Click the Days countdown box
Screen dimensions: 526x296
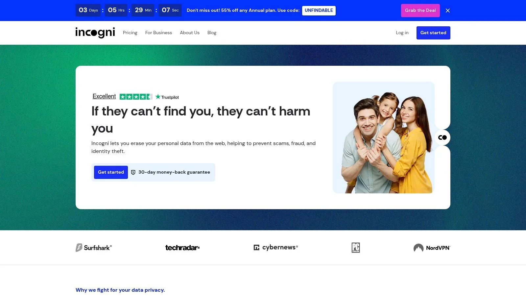tap(88, 10)
